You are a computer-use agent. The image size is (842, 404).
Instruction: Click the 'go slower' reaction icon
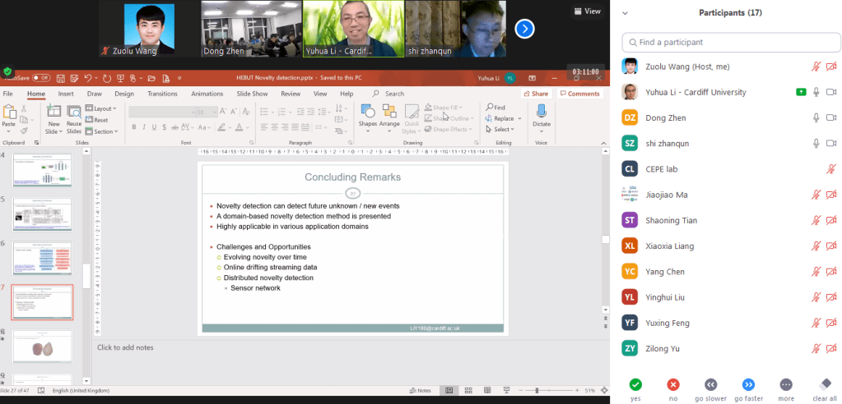tap(710, 384)
